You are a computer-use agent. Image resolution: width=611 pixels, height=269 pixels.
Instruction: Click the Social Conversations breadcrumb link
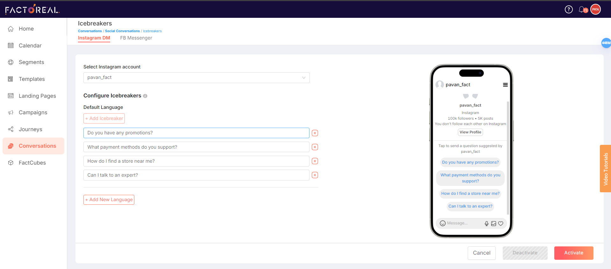point(122,31)
